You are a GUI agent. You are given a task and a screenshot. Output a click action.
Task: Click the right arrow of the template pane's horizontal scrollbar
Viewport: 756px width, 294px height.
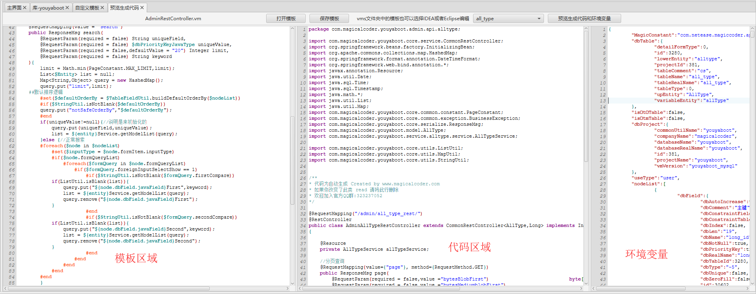click(288, 288)
